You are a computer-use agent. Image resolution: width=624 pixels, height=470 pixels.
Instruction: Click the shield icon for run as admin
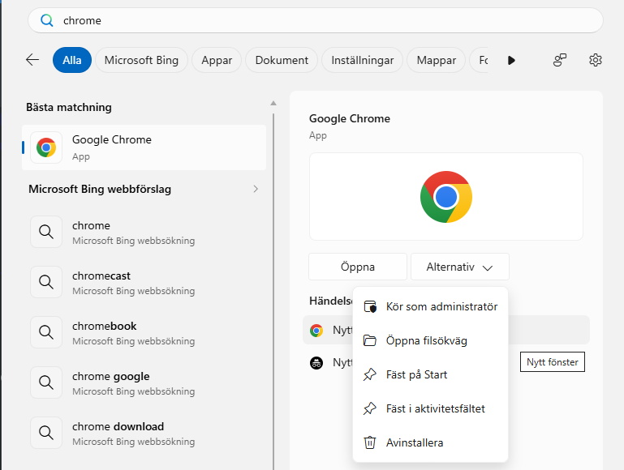coord(370,306)
